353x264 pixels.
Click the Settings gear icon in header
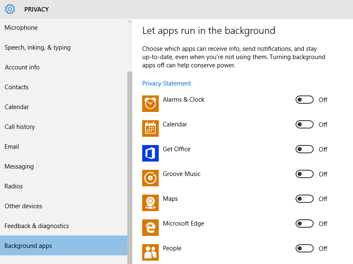point(10,9)
